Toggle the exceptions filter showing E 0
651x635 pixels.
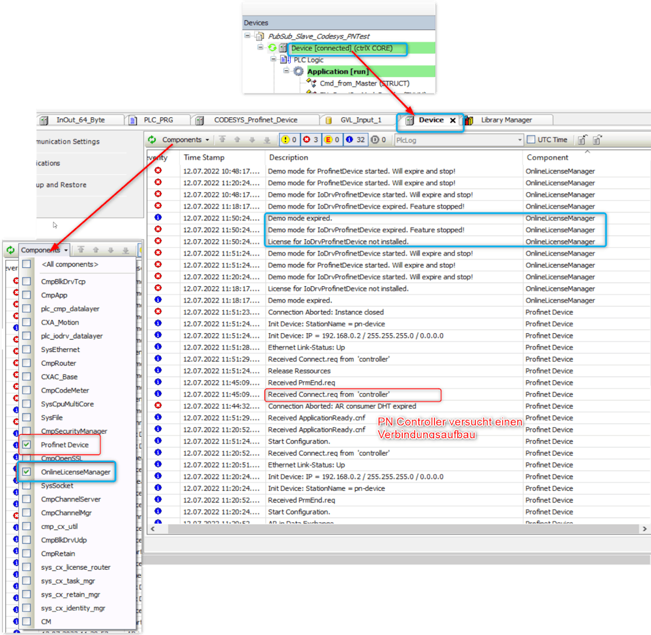[x=332, y=140]
